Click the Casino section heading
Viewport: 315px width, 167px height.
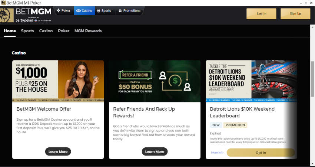click(x=19, y=53)
